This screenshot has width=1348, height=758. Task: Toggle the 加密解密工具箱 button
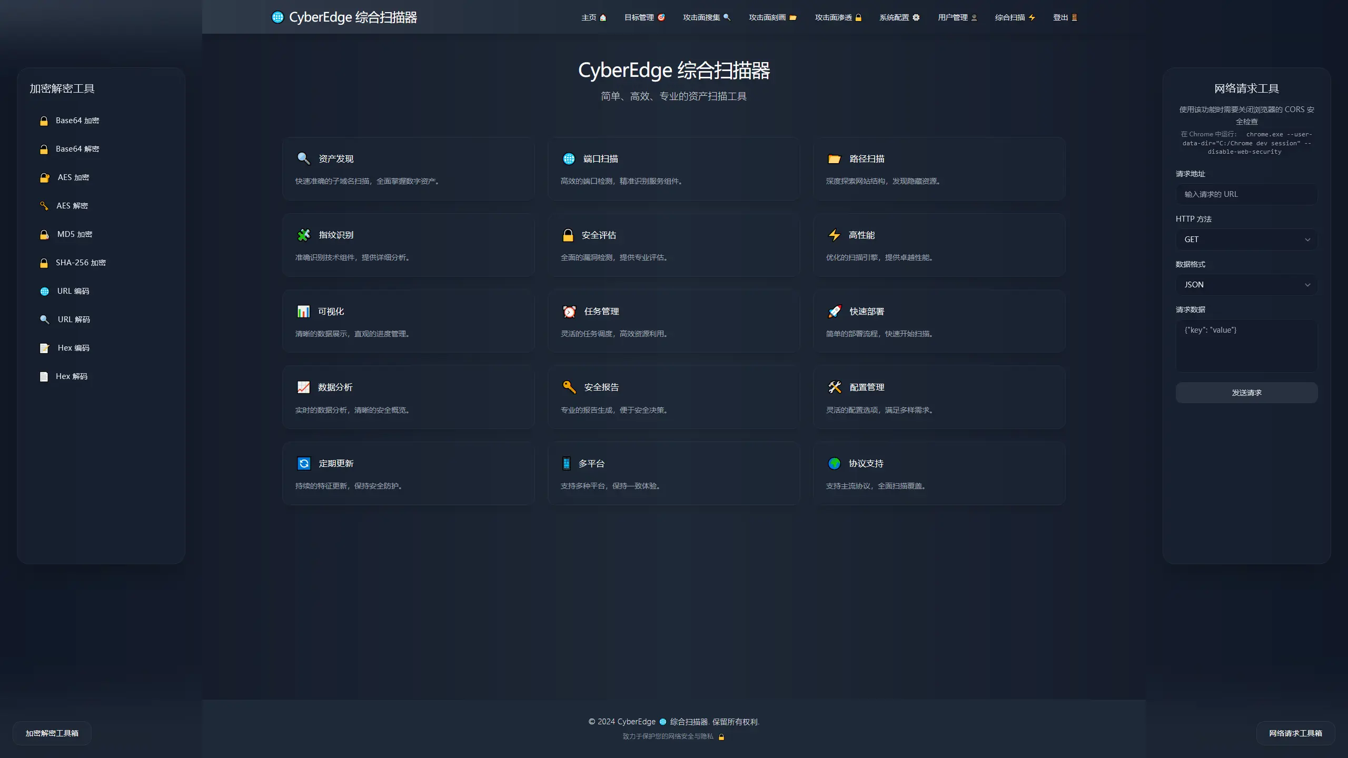point(52,733)
